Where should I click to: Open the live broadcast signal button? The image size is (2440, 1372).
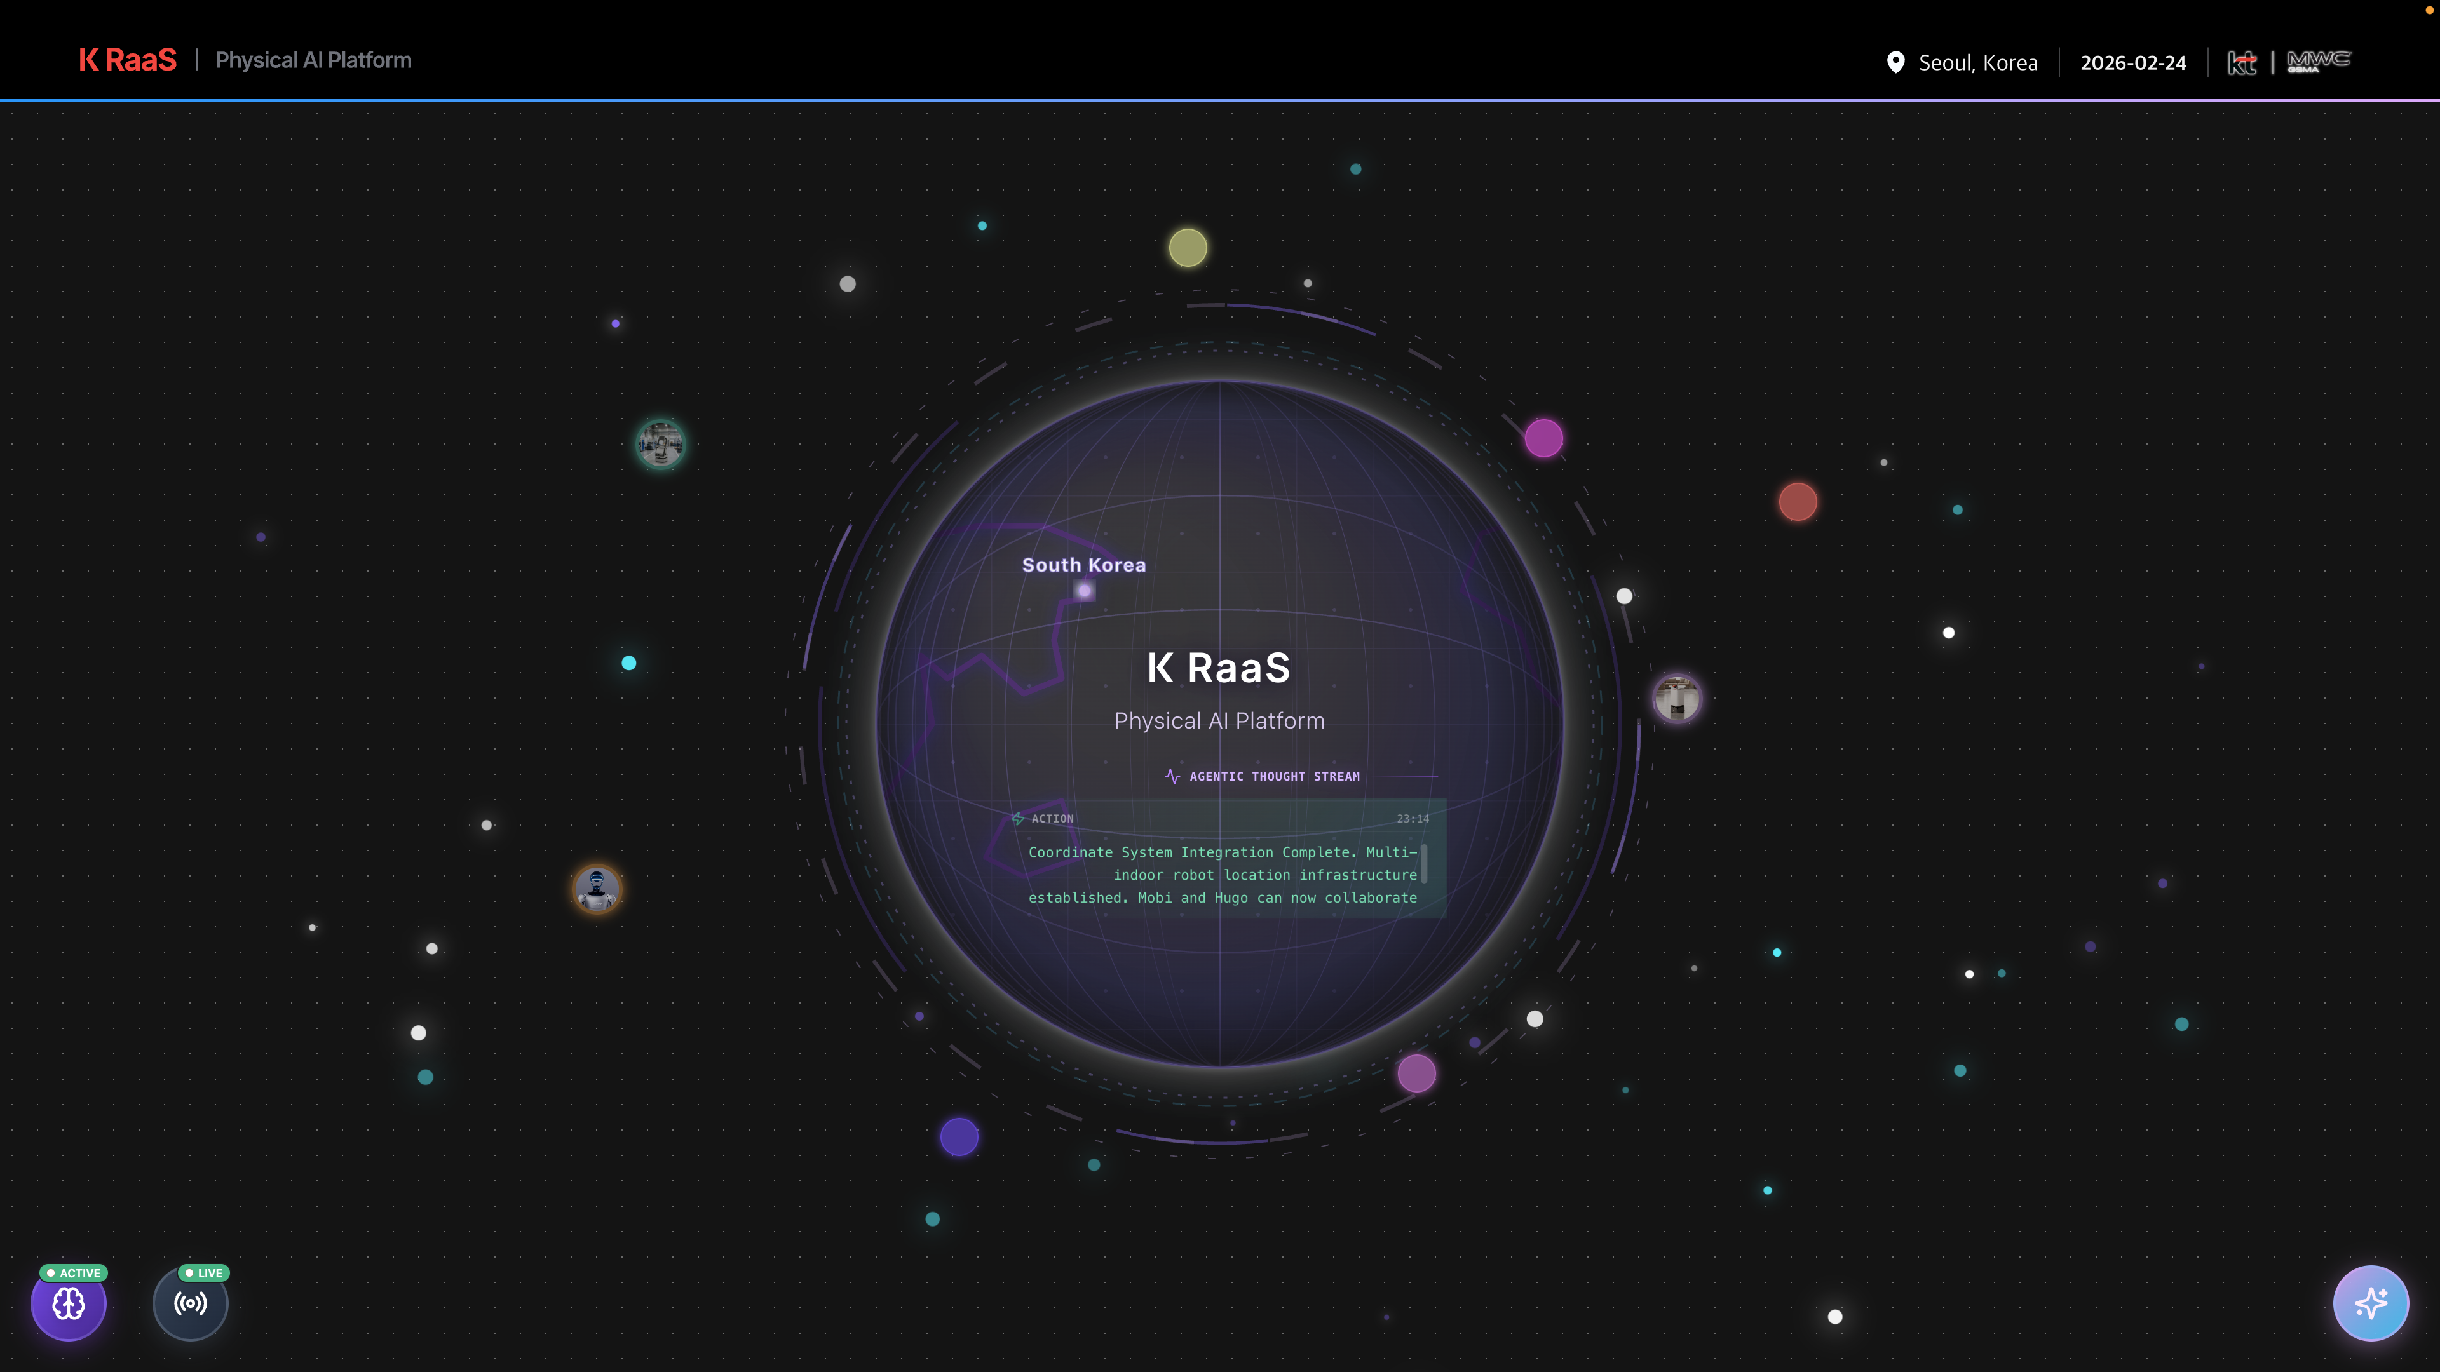191,1304
